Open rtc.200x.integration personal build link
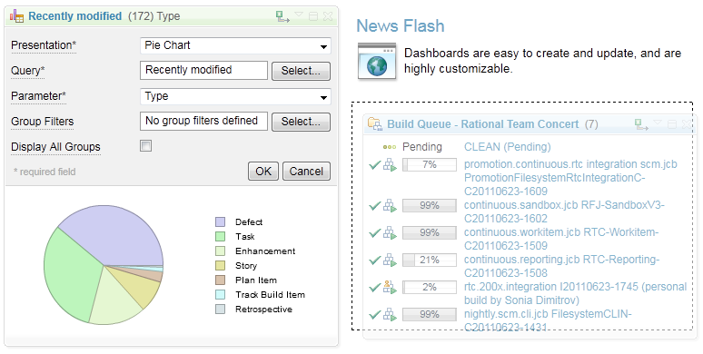 click(575, 293)
